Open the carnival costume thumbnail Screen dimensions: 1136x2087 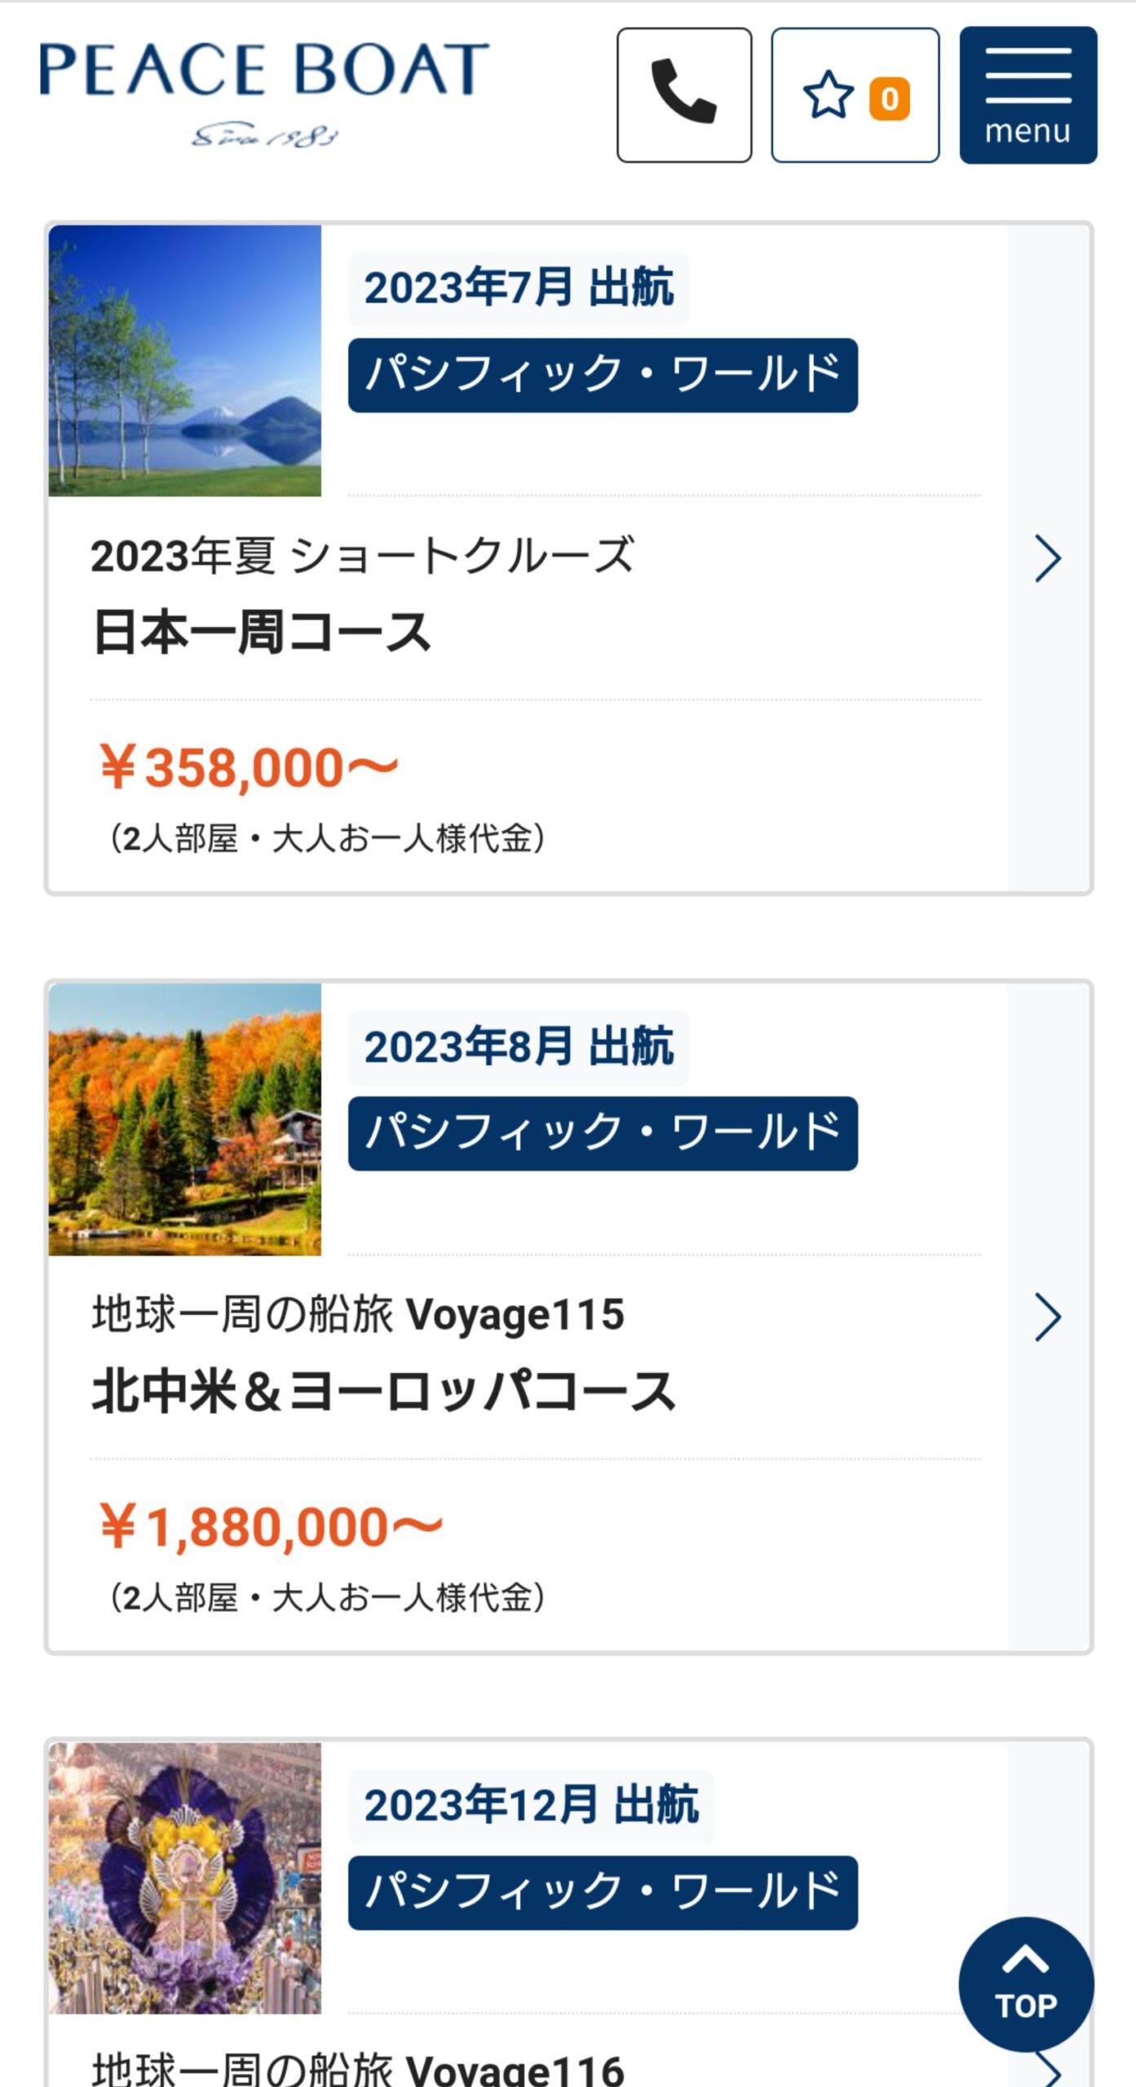point(185,1877)
